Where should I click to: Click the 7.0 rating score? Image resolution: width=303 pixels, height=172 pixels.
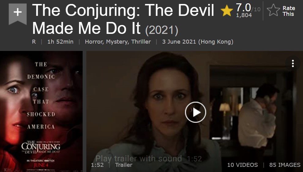243,8
